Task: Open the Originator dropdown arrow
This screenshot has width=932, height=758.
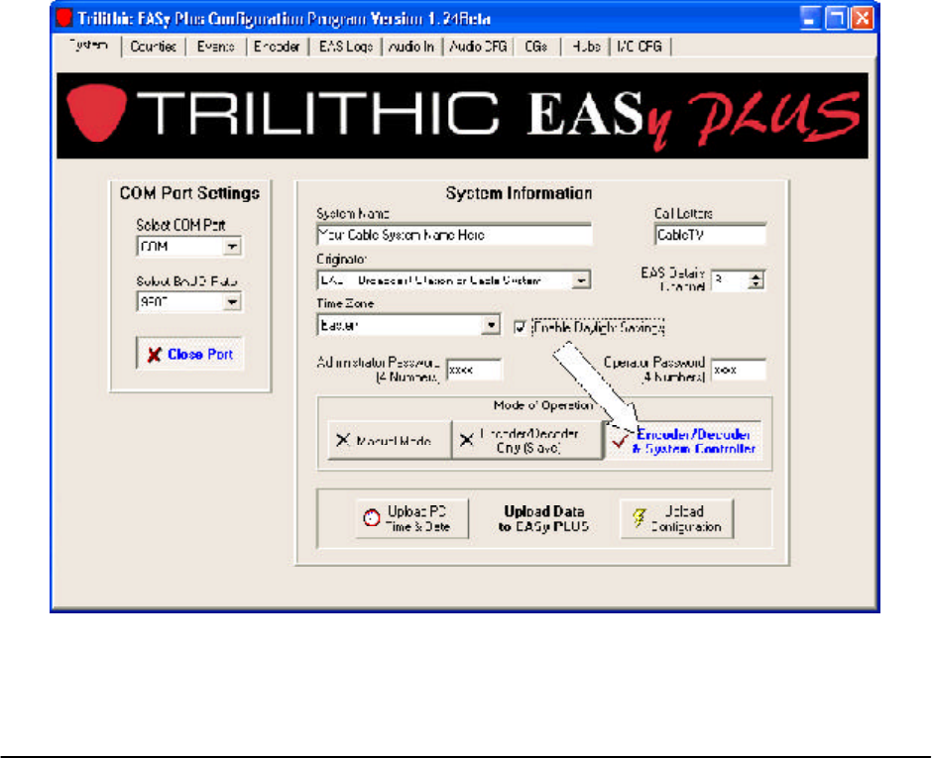Action: (581, 279)
